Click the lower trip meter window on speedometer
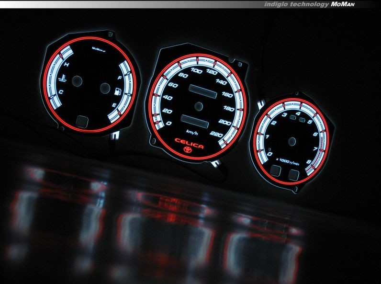This screenshot has width=381, height=284. pyautogui.click(x=194, y=121)
